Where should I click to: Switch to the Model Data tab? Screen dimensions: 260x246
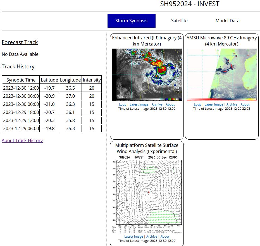[x=227, y=21]
